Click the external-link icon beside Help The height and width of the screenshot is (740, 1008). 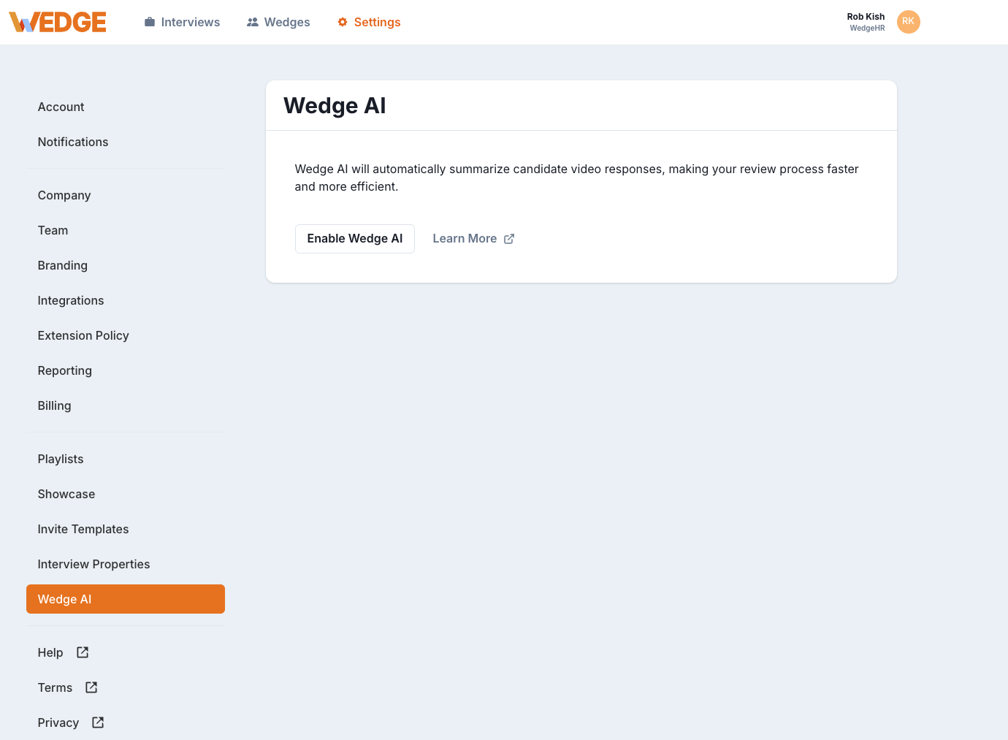pyautogui.click(x=83, y=652)
